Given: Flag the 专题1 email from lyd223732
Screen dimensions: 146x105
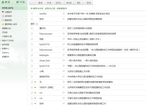Looking at the screenshot, I should (64, 66).
